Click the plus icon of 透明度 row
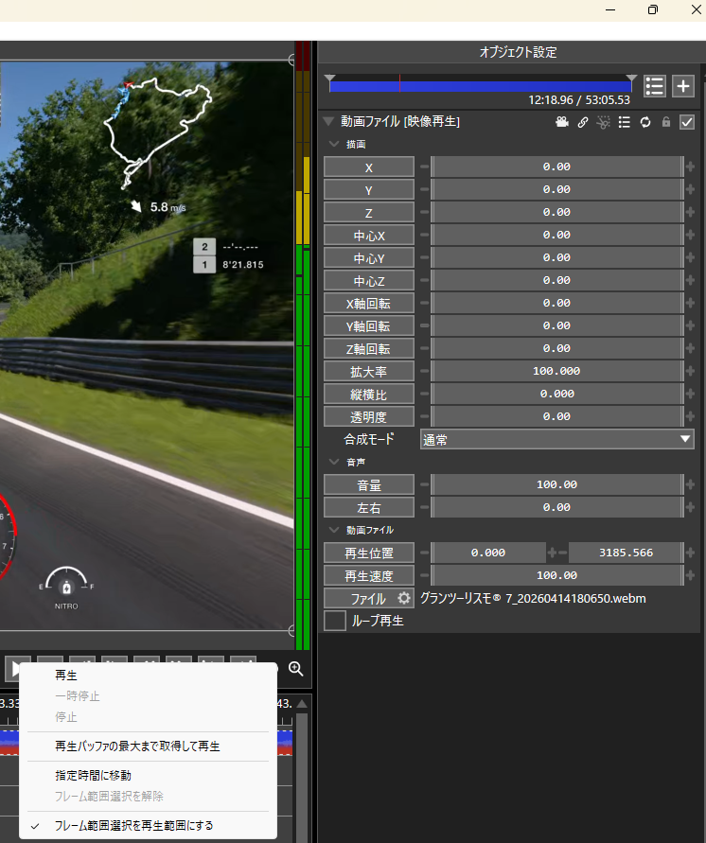 [691, 416]
